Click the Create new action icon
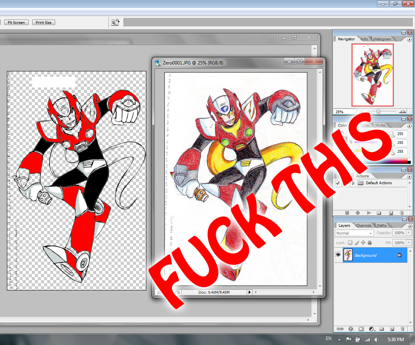 [x=391, y=213]
